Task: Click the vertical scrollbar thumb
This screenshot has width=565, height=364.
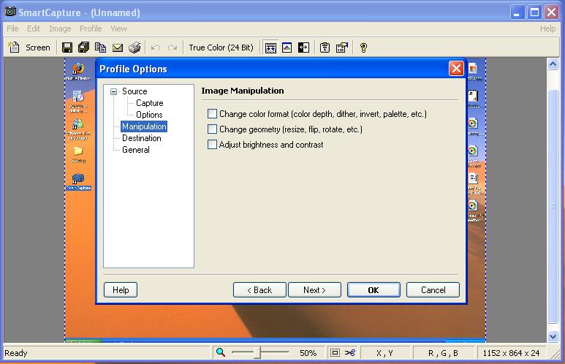Action: click(x=553, y=206)
